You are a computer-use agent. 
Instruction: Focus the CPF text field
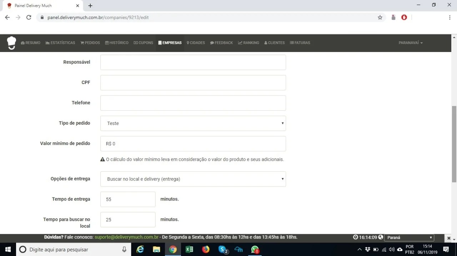pos(193,83)
